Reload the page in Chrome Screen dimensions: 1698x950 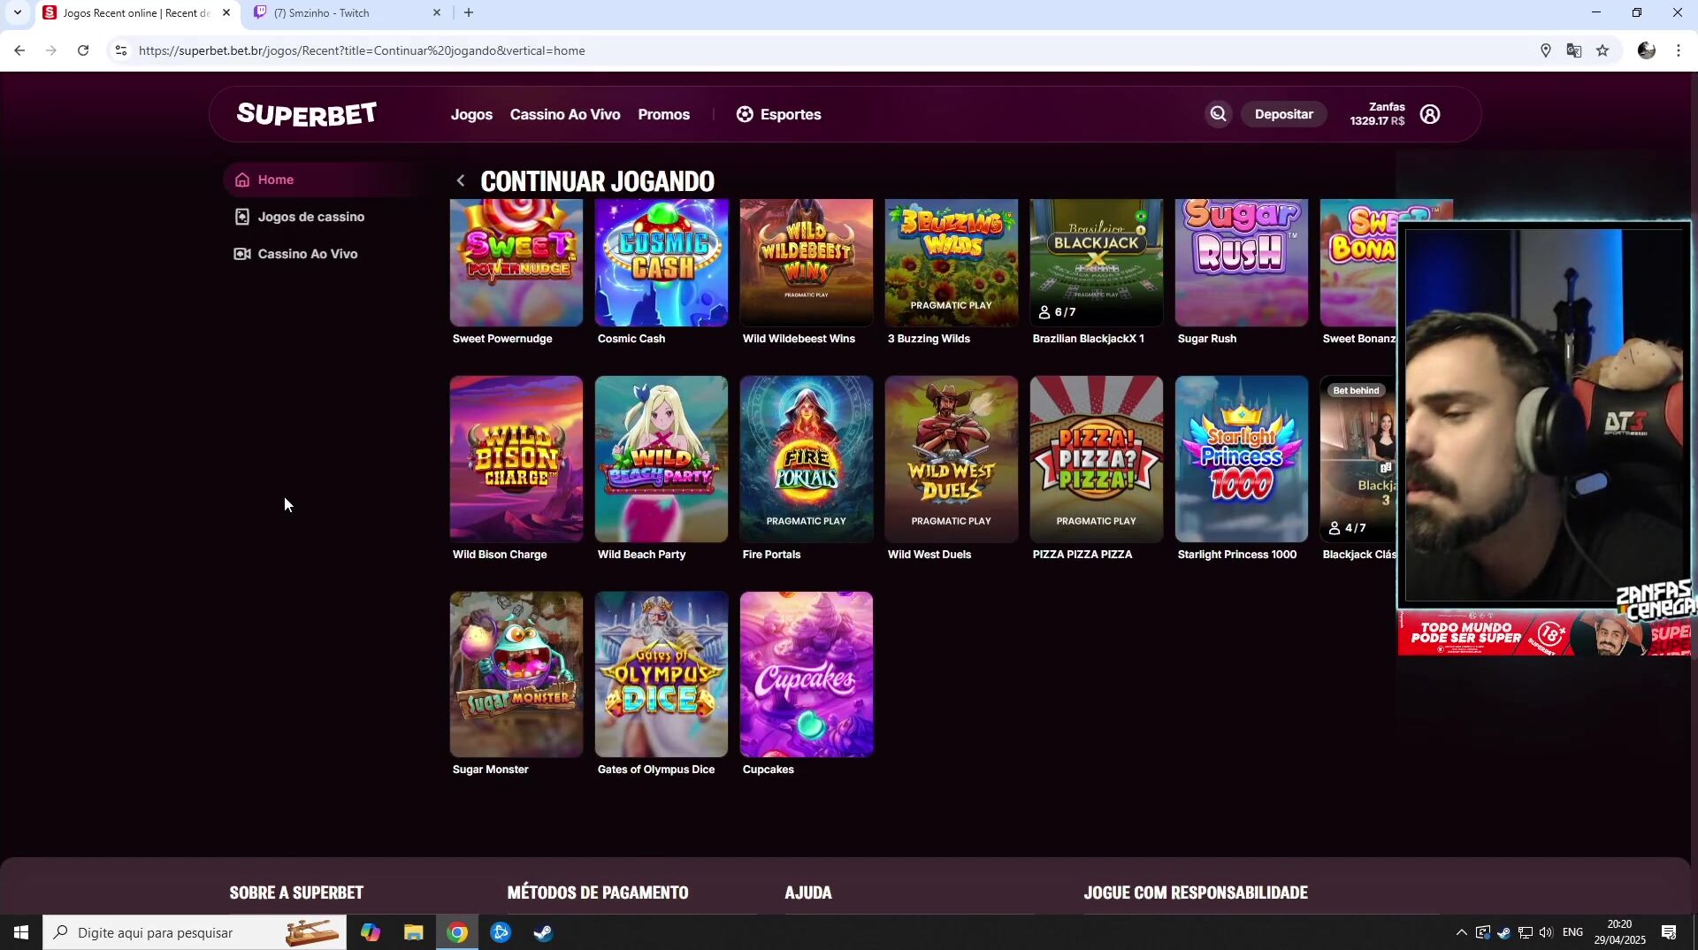83,50
